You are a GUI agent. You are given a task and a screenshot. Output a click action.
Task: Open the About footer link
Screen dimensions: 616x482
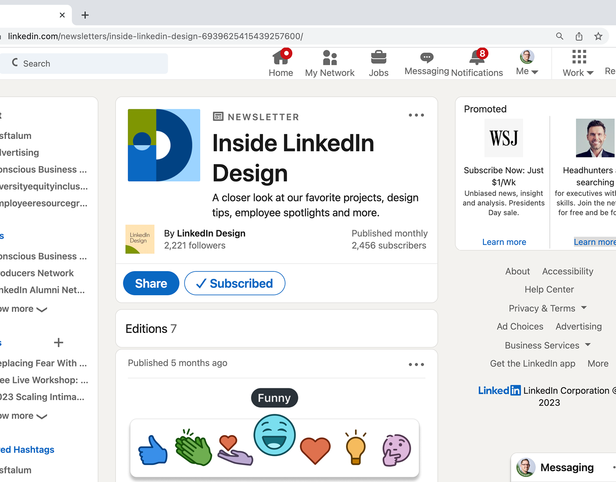[518, 272]
